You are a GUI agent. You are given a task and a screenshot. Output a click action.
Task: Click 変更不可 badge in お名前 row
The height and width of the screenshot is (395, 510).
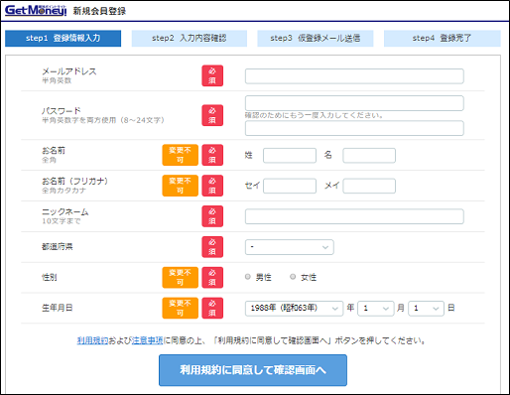[181, 155]
